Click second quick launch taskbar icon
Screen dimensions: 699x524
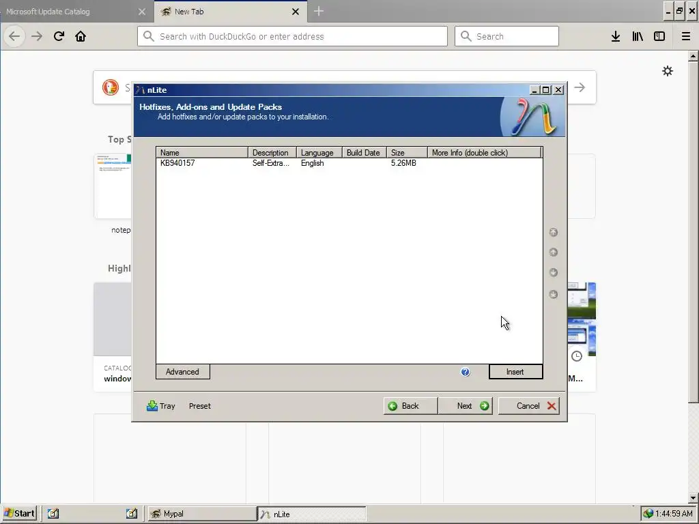[132, 513]
